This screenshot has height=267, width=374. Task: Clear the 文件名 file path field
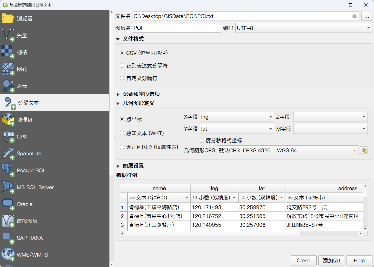(355, 16)
